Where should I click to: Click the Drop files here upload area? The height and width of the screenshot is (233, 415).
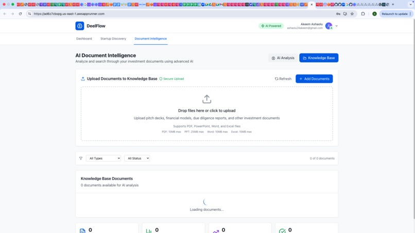tap(206, 114)
